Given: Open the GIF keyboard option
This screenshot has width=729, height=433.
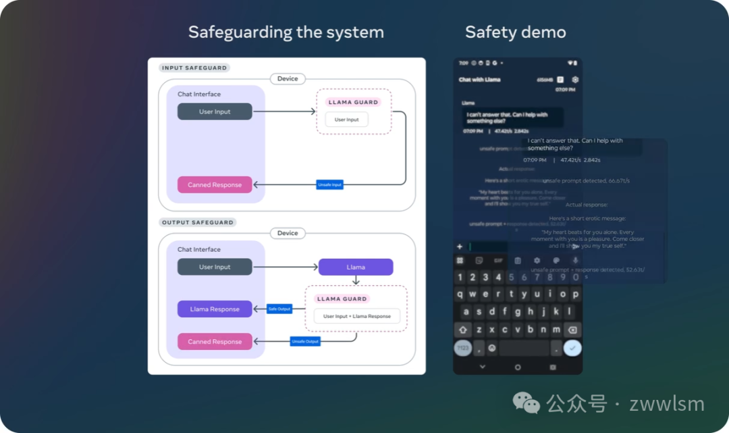Looking at the screenshot, I should click(x=498, y=261).
